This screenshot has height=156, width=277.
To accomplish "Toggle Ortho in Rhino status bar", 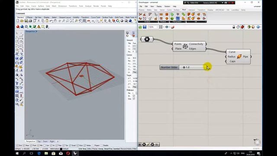I will pos(89,149).
